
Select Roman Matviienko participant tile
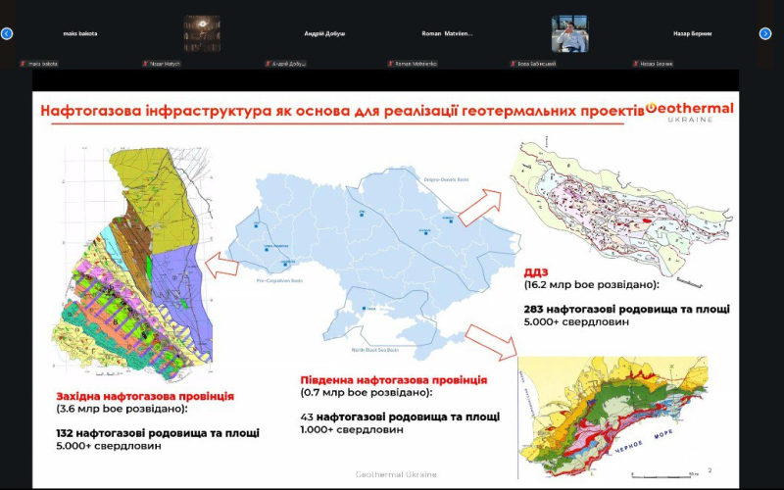coord(447,34)
